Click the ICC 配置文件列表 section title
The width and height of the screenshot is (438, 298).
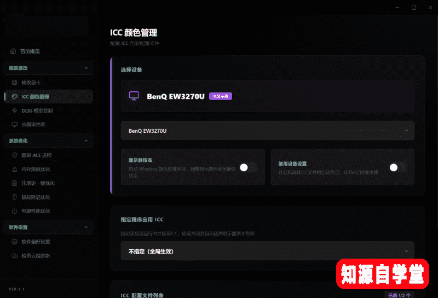tap(142, 295)
